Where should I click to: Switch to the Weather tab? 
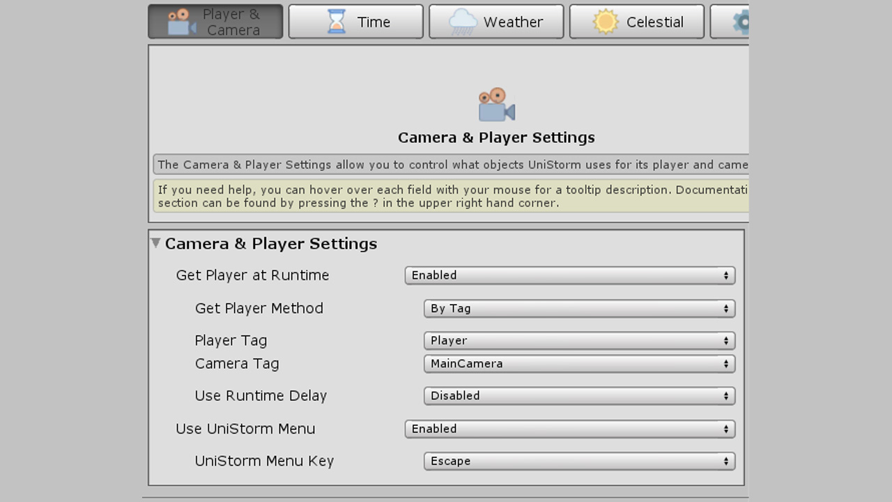tap(496, 22)
